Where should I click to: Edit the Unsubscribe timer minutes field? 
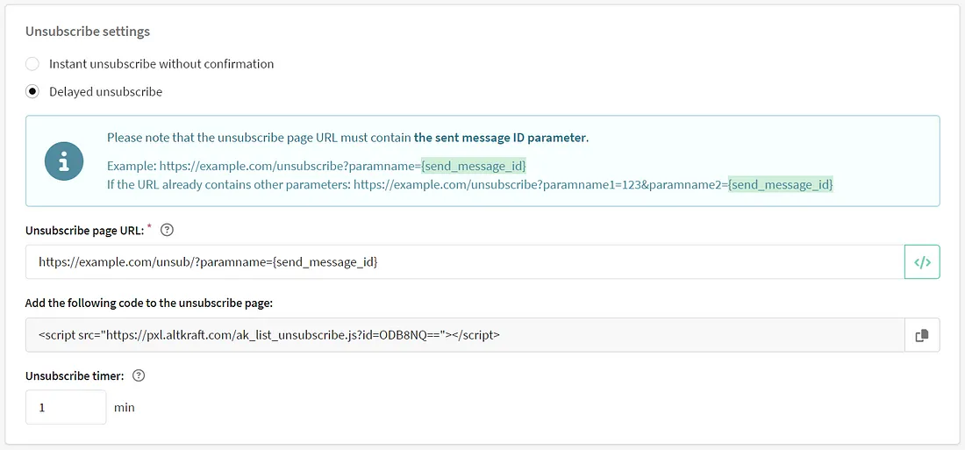(66, 408)
